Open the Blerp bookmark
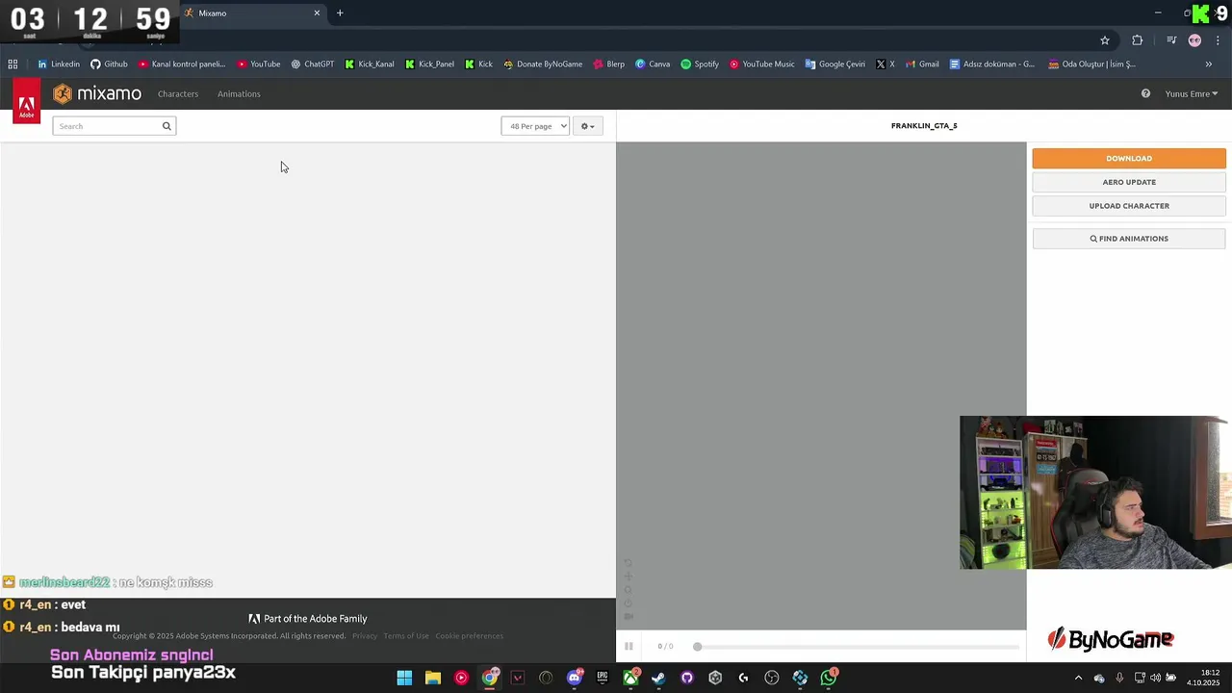Image resolution: width=1232 pixels, height=693 pixels. [609, 64]
